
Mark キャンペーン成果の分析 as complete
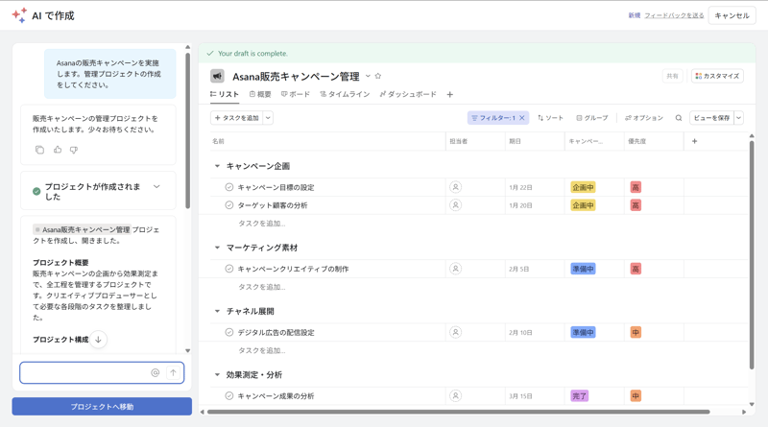tap(228, 395)
